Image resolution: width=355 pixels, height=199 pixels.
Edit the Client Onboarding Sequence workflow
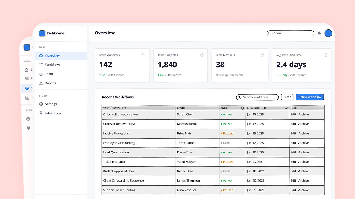point(293,181)
